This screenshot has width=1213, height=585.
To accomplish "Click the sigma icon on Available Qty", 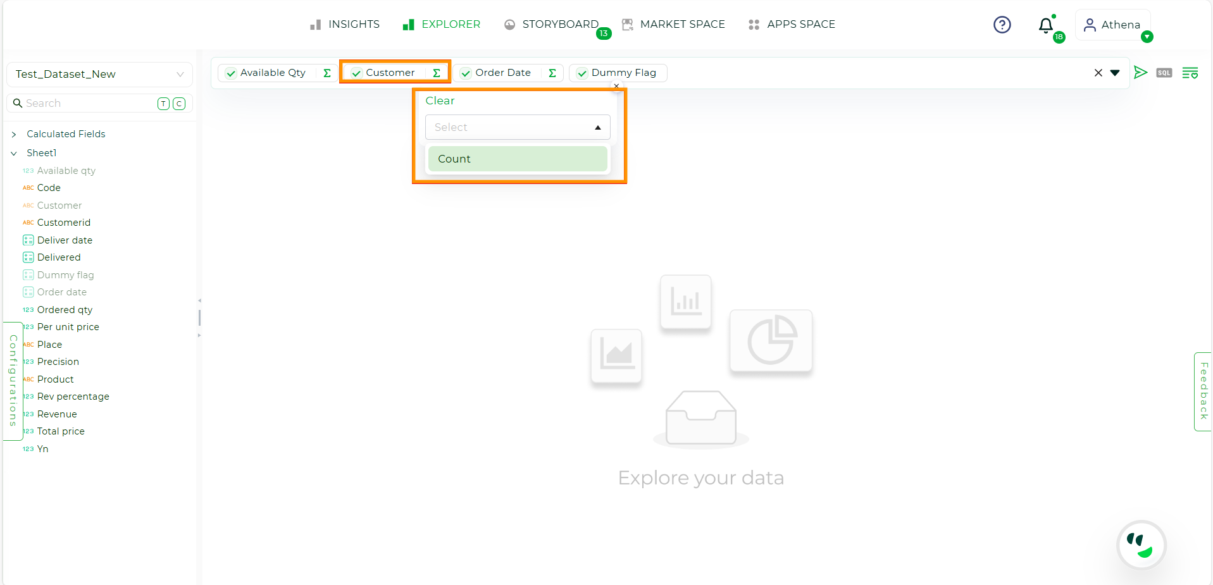I will point(327,73).
